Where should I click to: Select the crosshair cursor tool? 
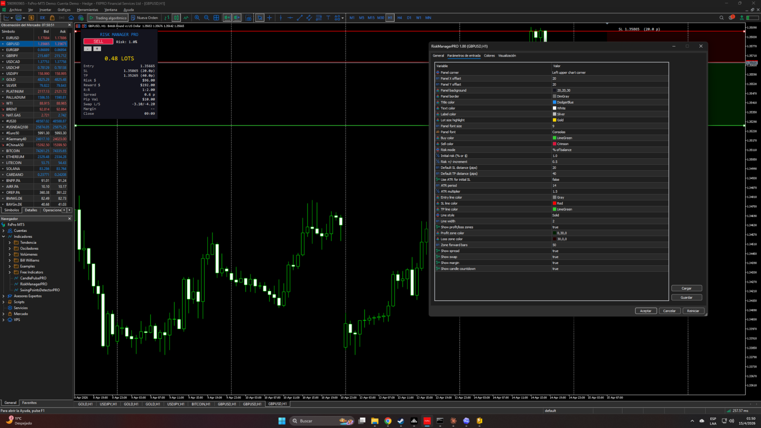tap(270, 18)
